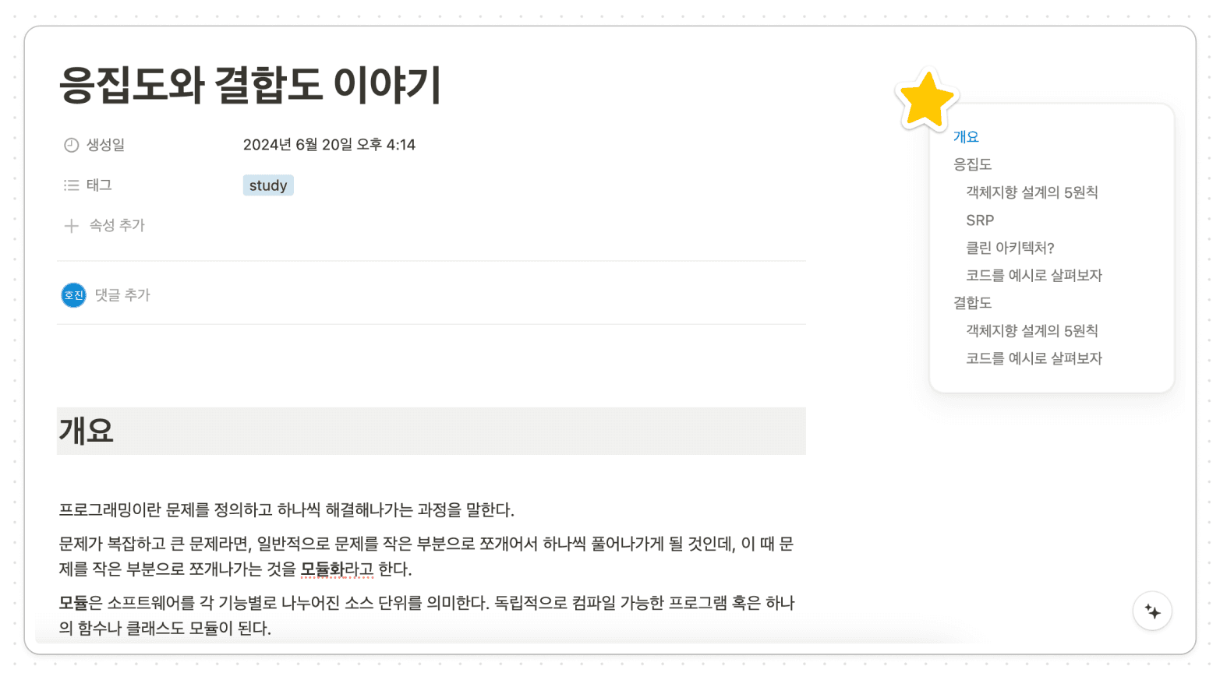Click the 태그 property label
The width and height of the screenshot is (1227, 673).
point(99,185)
